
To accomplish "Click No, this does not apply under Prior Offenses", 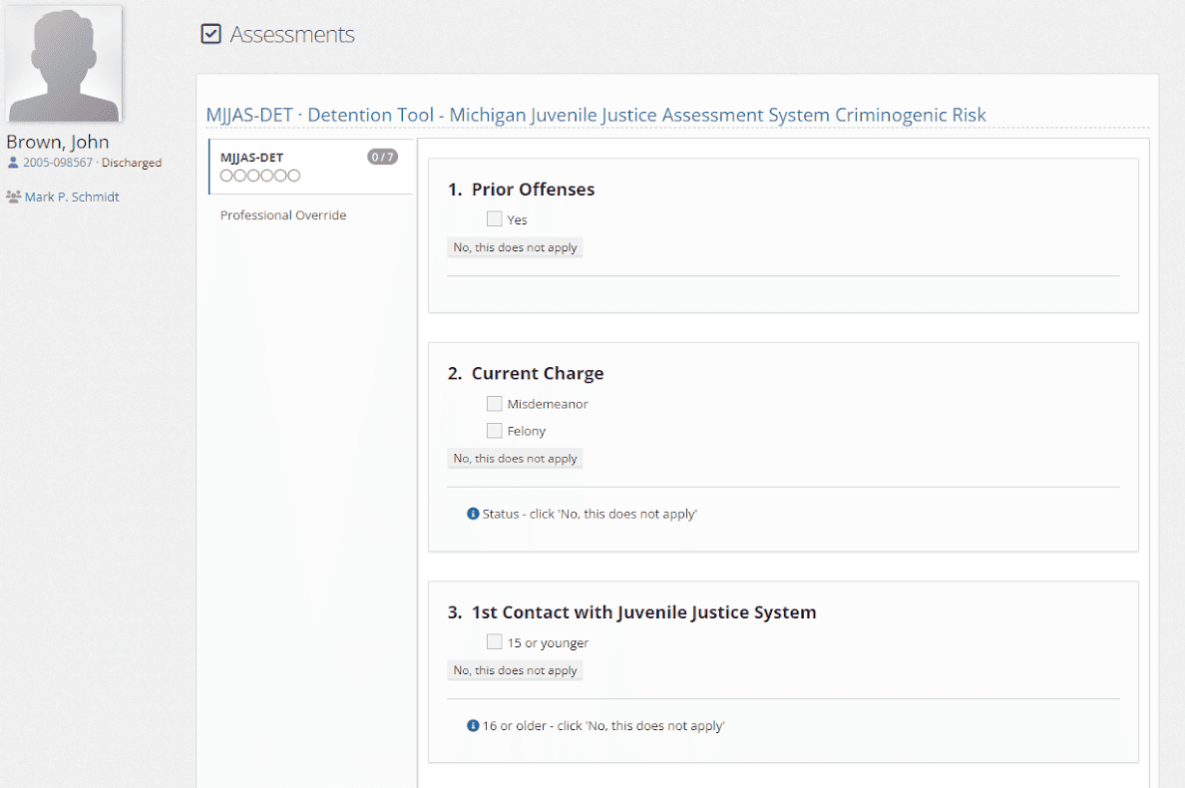I will [x=515, y=246].
